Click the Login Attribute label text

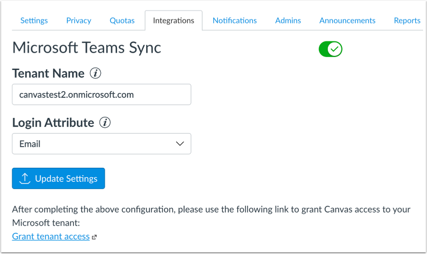pos(53,123)
